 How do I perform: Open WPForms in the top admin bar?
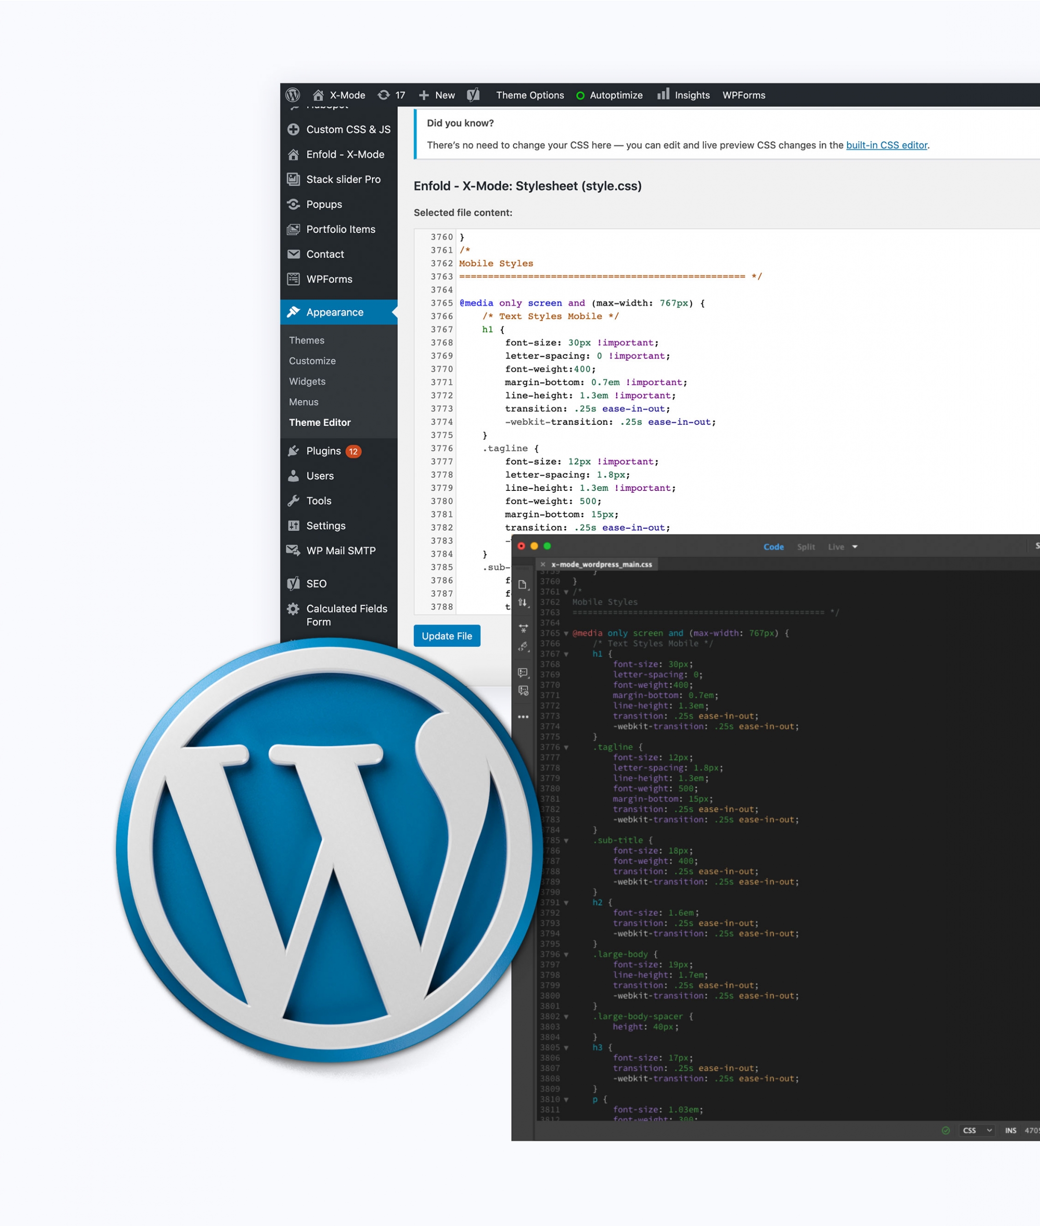pos(744,95)
